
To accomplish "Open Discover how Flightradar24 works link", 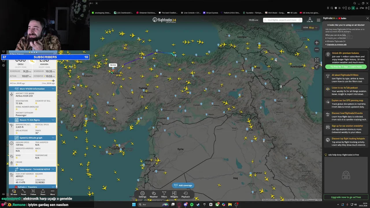I will click(347, 113).
